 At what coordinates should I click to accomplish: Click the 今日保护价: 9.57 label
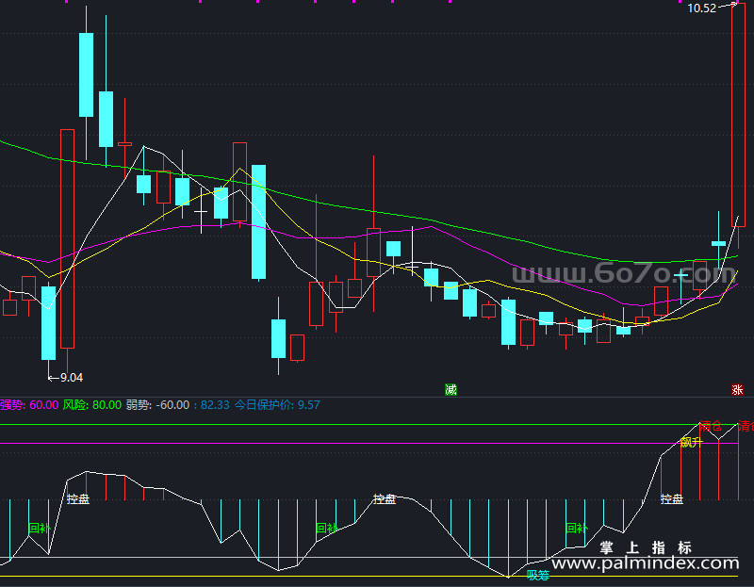click(x=277, y=405)
